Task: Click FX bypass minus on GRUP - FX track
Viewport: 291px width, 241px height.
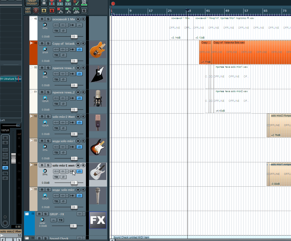Action: (x=84, y=214)
